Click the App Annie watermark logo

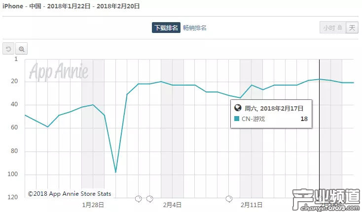(59, 72)
